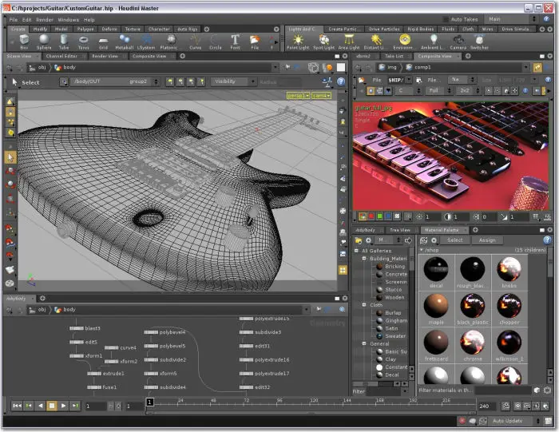Select the Torus shelf tool
Screen dimensions: 559x432
point(83,42)
